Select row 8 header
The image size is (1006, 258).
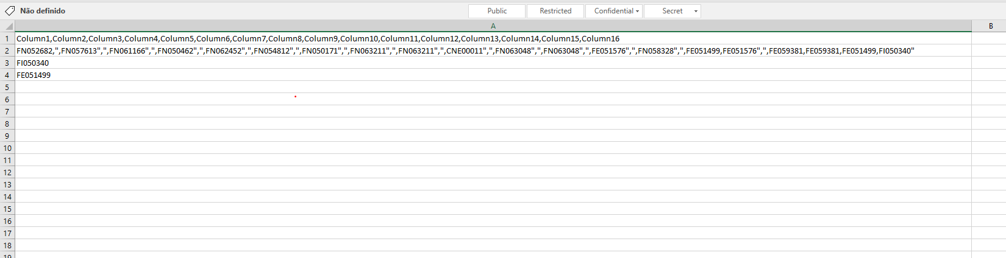pos(7,124)
